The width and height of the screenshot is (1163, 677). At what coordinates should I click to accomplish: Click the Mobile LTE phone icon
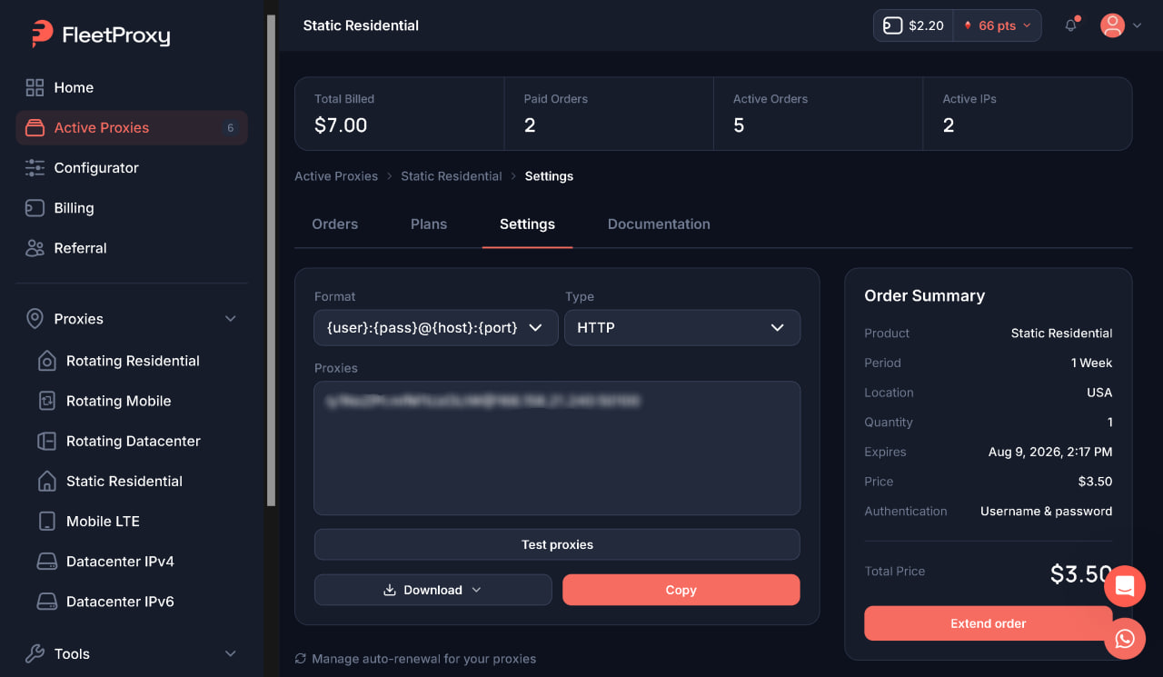[x=46, y=522]
